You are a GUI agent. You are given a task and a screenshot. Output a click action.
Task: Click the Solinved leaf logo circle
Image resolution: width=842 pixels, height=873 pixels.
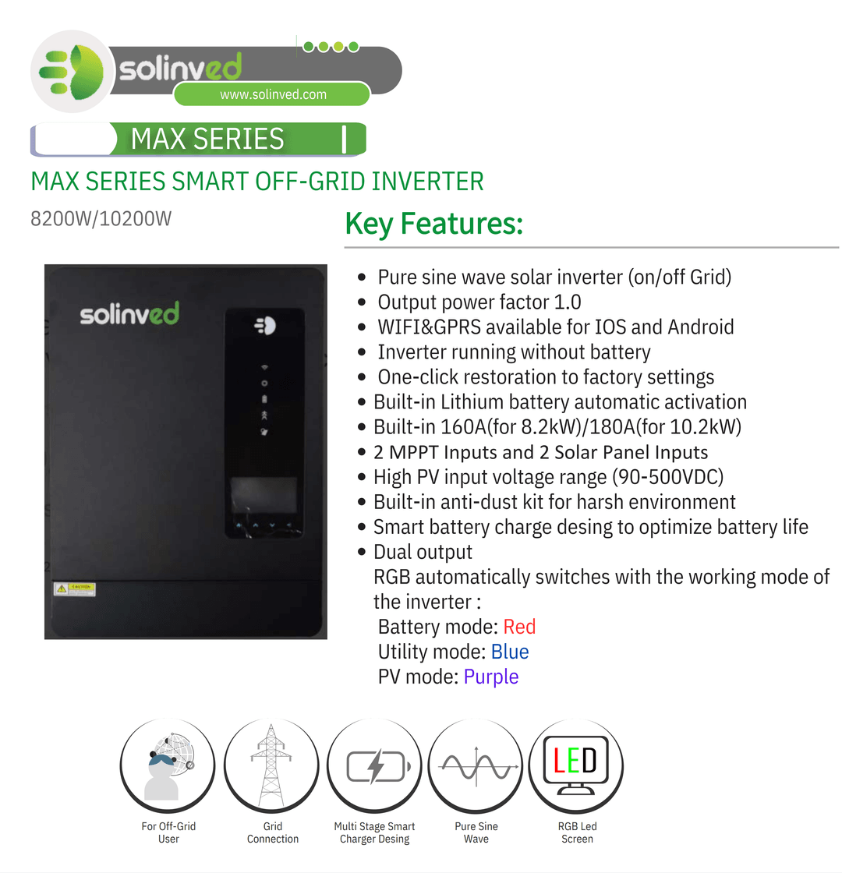(x=72, y=72)
